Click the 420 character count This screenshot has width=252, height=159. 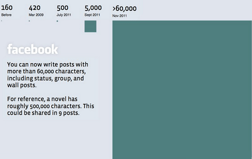point(34,8)
